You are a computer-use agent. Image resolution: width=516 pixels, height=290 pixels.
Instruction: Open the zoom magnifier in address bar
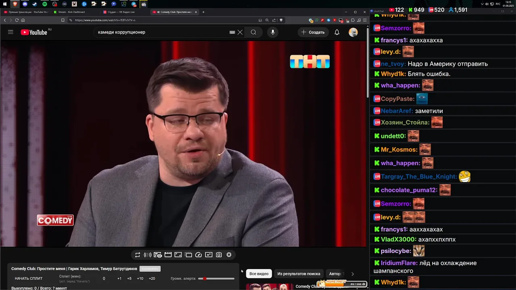tap(267, 20)
